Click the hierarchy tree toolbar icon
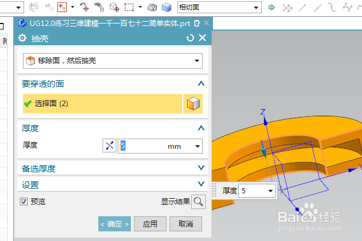 (x=100, y=7)
